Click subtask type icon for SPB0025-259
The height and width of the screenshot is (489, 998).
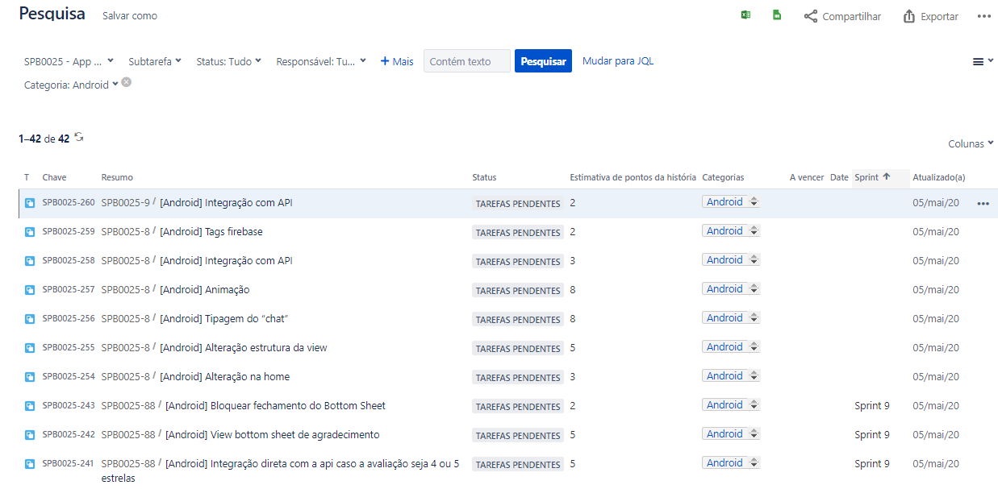[x=30, y=232]
